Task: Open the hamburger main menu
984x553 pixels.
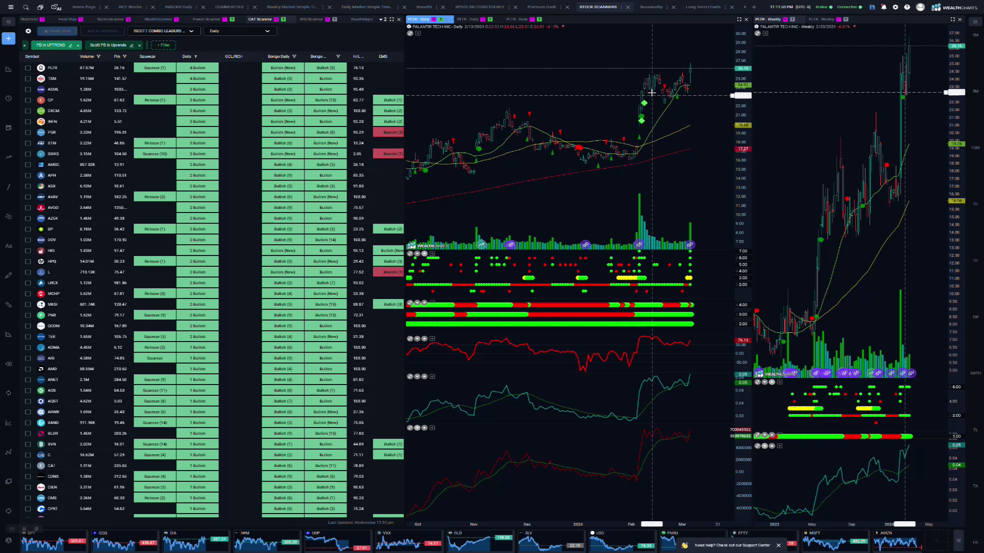Action: pyautogui.click(x=10, y=7)
